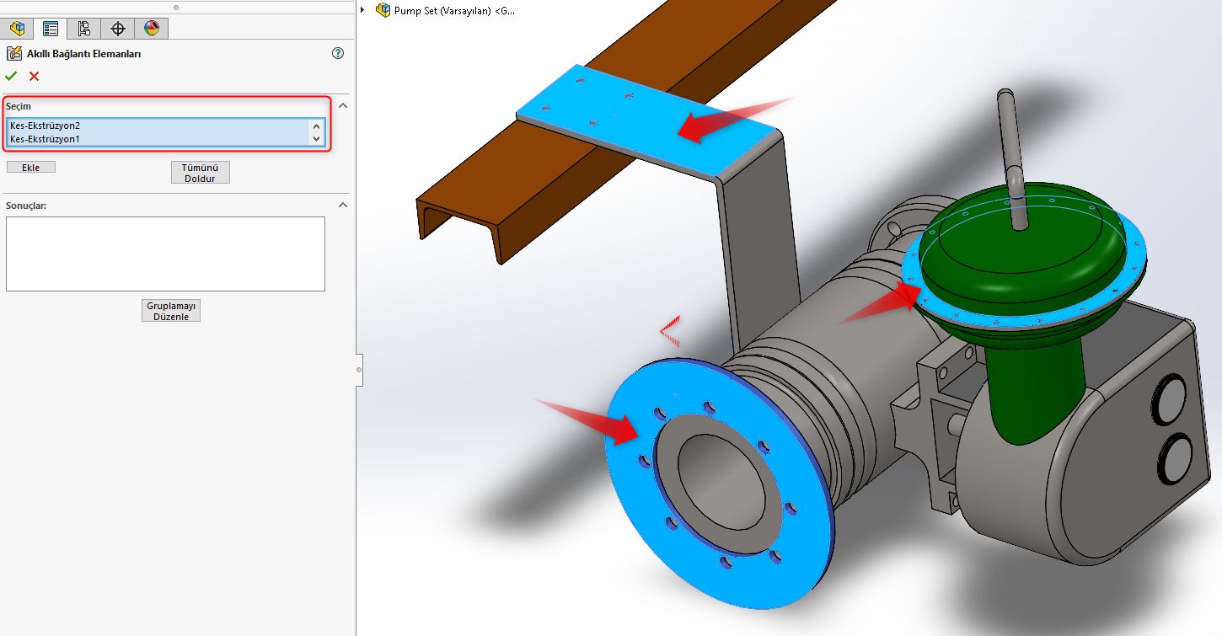Select Kes-Ekstrüzyon2 in the selection list
Screen dimensions: 1222x636
(x=158, y=126)
